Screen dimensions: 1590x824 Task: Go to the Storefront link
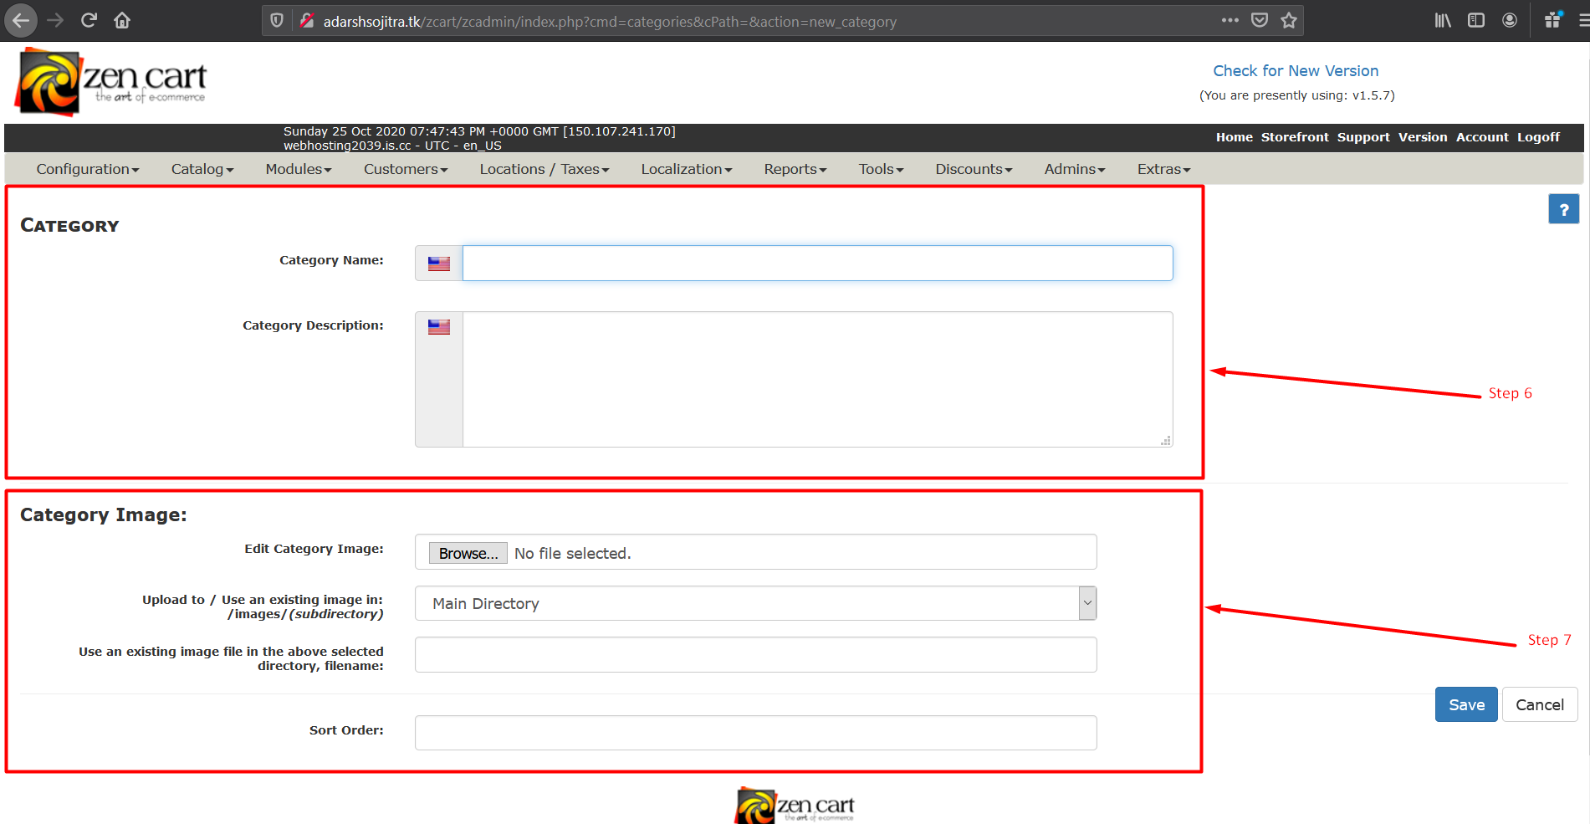[1295, 137]
